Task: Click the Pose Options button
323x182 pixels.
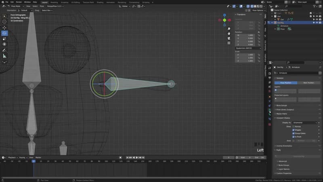Action: click(259, 11)
